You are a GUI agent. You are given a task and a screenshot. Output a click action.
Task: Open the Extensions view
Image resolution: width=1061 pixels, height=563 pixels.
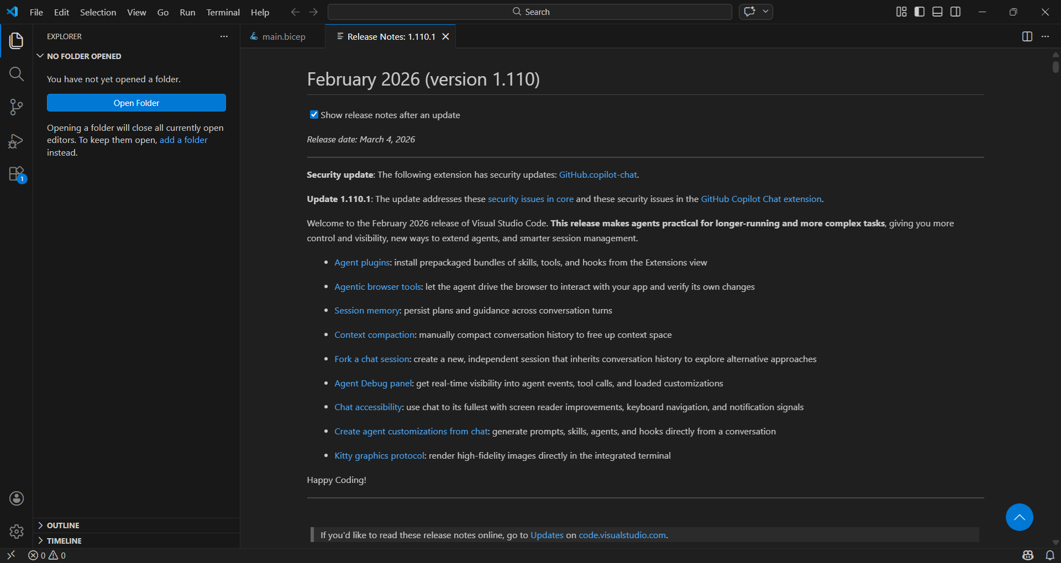pos(17,174)
